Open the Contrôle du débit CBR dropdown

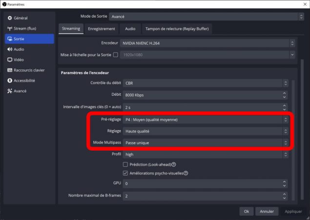coord(206,83)
